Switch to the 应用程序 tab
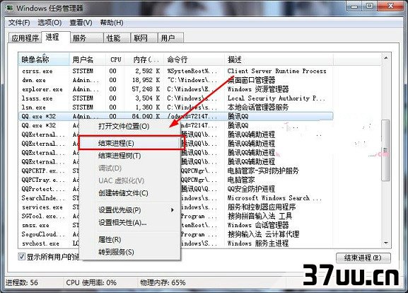 point(25,38)
